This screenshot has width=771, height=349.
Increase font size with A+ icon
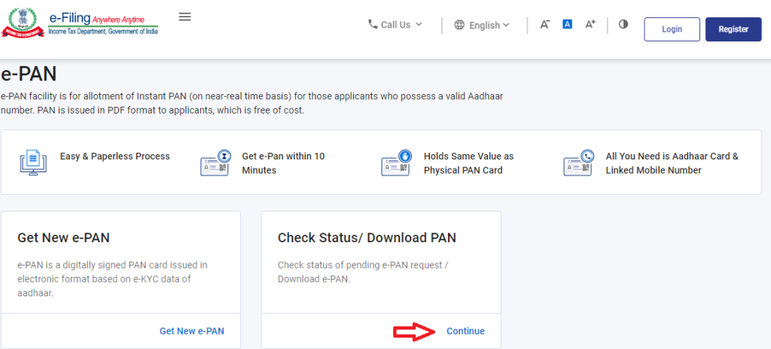pos(590,24)
